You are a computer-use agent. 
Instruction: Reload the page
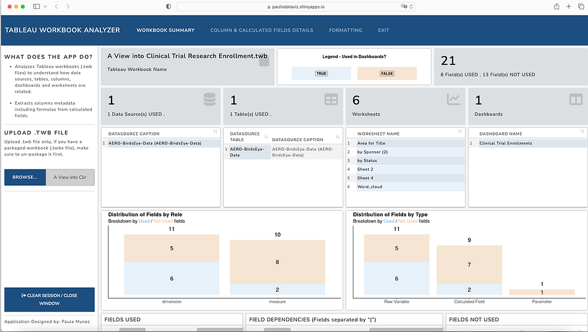411,7
